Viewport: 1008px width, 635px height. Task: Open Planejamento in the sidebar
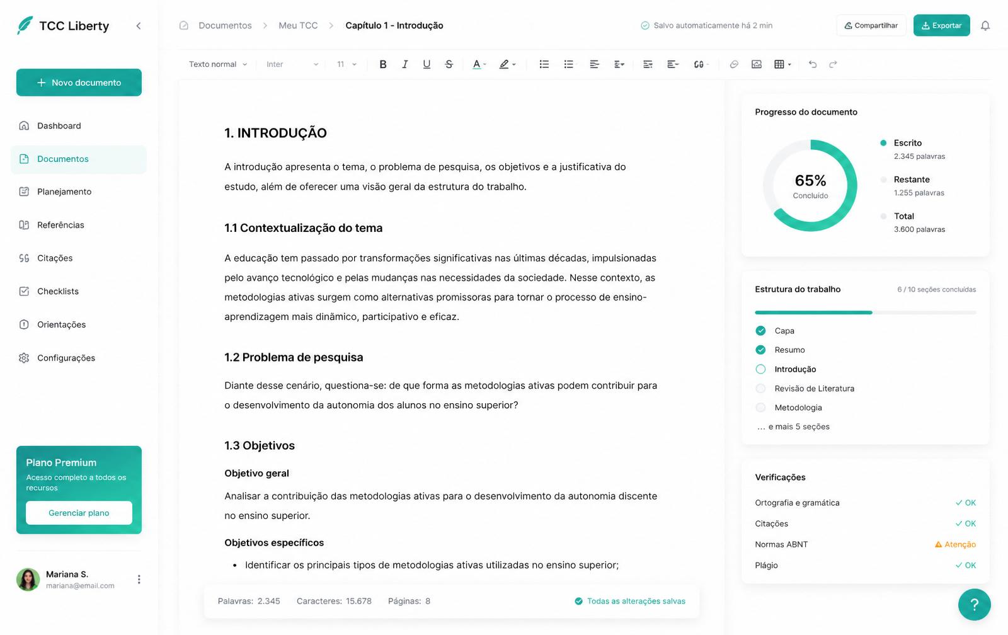coord(79,192)
